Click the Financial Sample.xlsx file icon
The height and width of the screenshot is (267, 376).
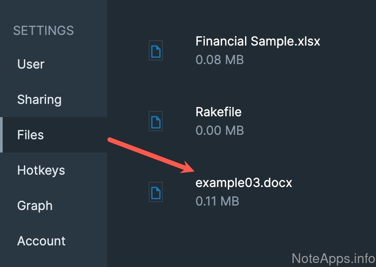pos(156,50)
